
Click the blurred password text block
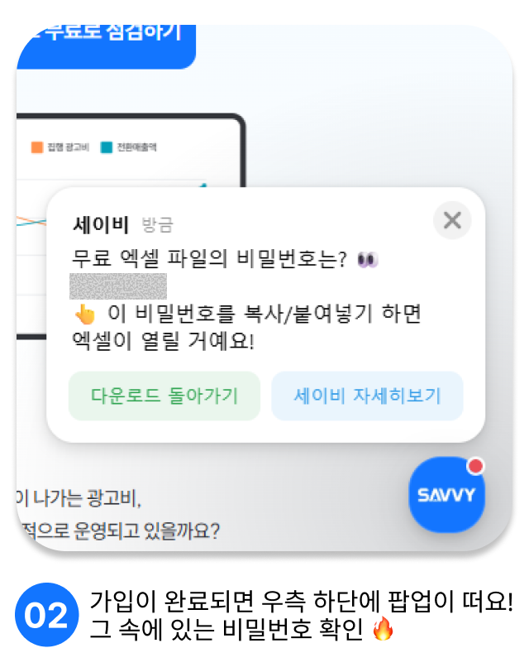coord(118,286)
